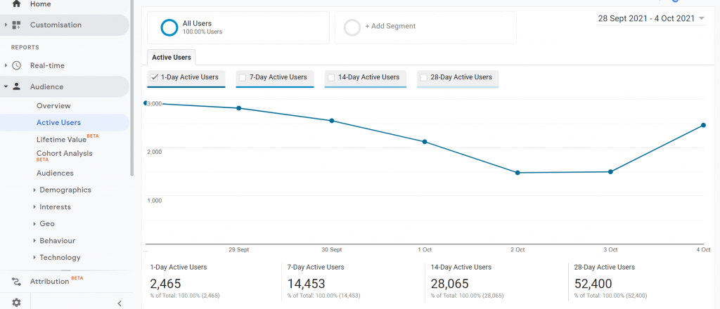Click the 2 Oct data point on chart
The image size is (720, 309).
tap(517, 173)
